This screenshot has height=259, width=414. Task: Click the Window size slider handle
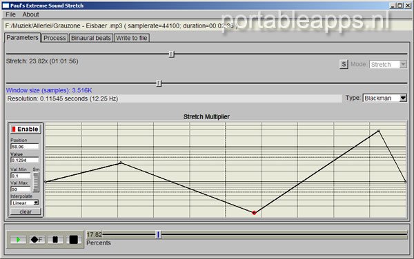(159, 83)
